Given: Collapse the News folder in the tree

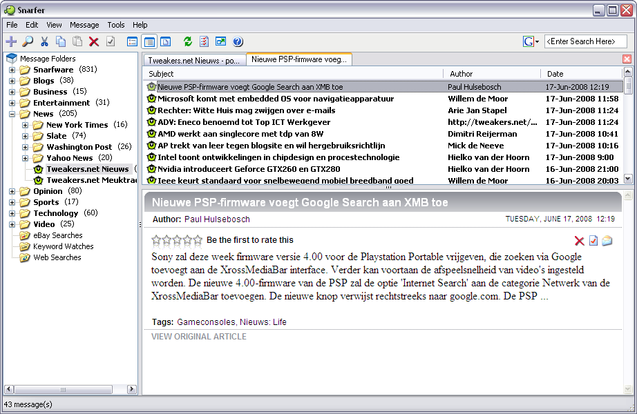Looking at the screenshot, I should click(x=12, y=114).
